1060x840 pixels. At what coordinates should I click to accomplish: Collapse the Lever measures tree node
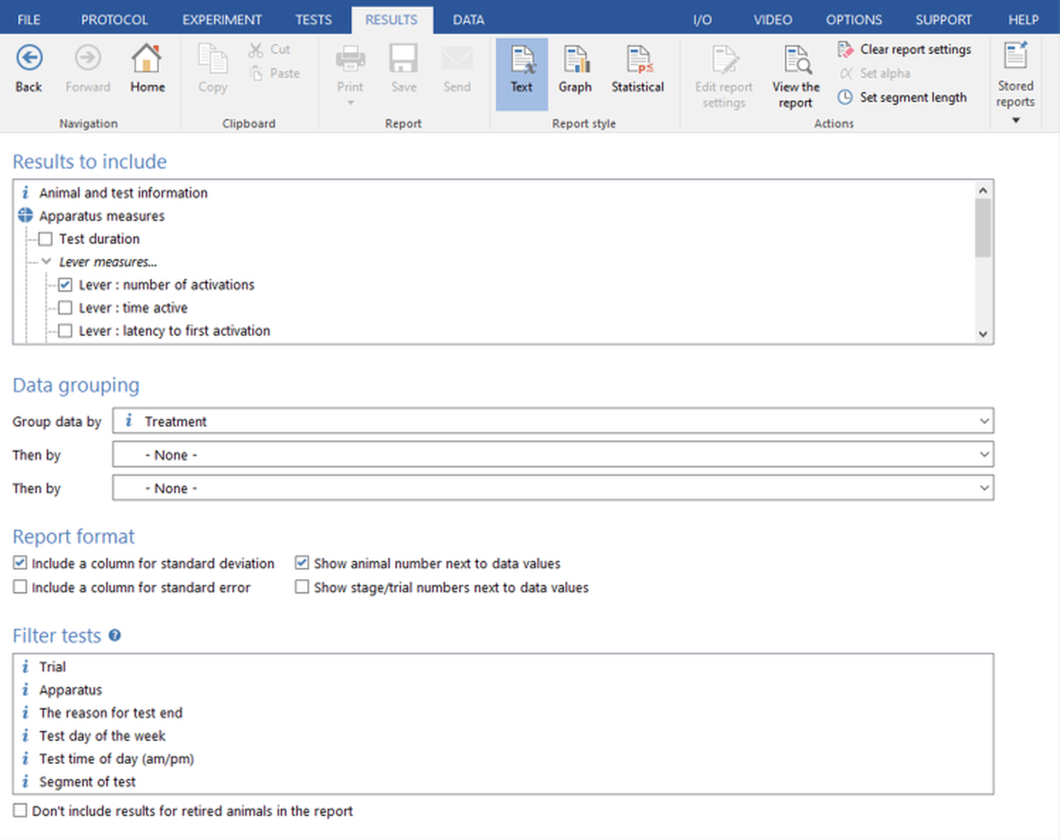[46, 261]
